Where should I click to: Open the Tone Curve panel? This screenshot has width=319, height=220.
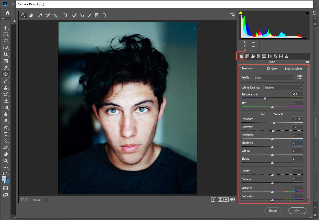247,56
